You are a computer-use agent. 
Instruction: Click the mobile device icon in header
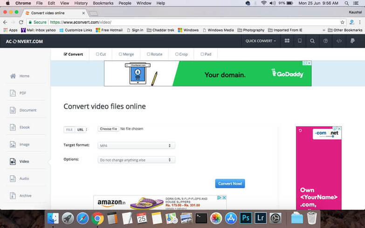[x=300, y=41]
